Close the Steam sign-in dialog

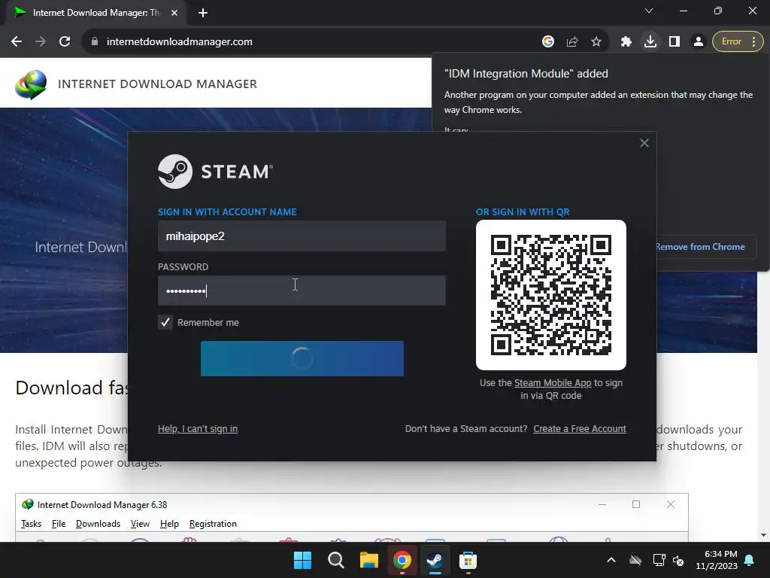click(x=644, y=143)
